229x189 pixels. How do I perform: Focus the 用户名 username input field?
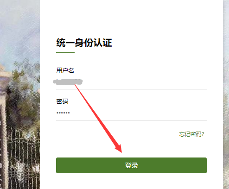coord(131,82)
